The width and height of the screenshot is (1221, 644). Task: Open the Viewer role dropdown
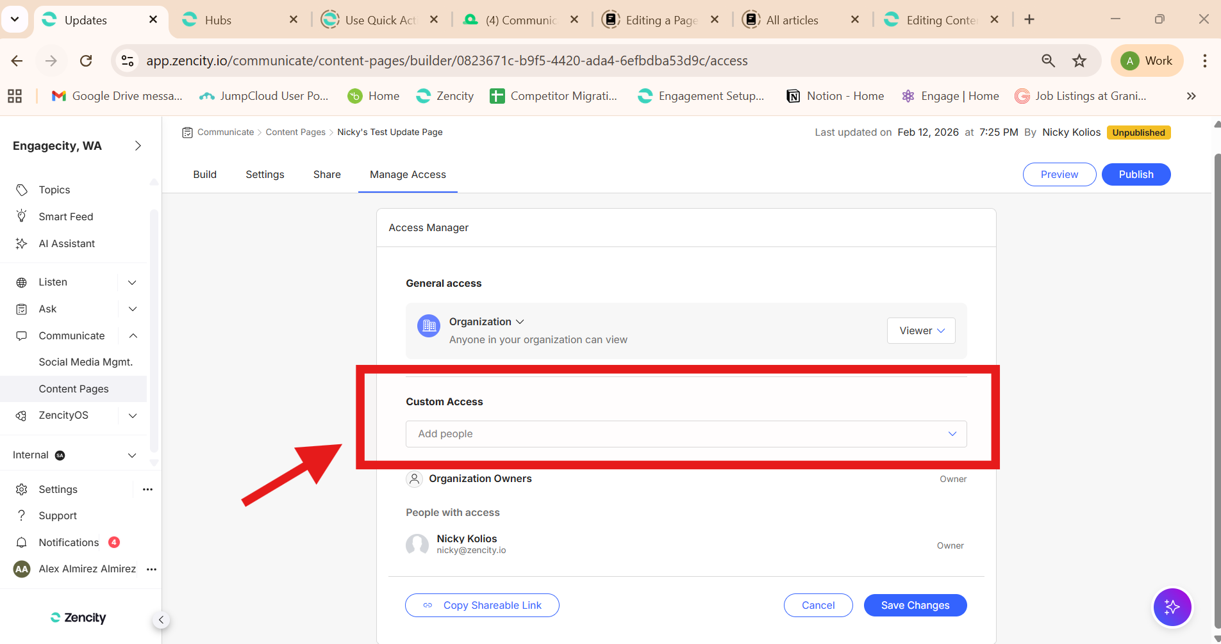921,331
